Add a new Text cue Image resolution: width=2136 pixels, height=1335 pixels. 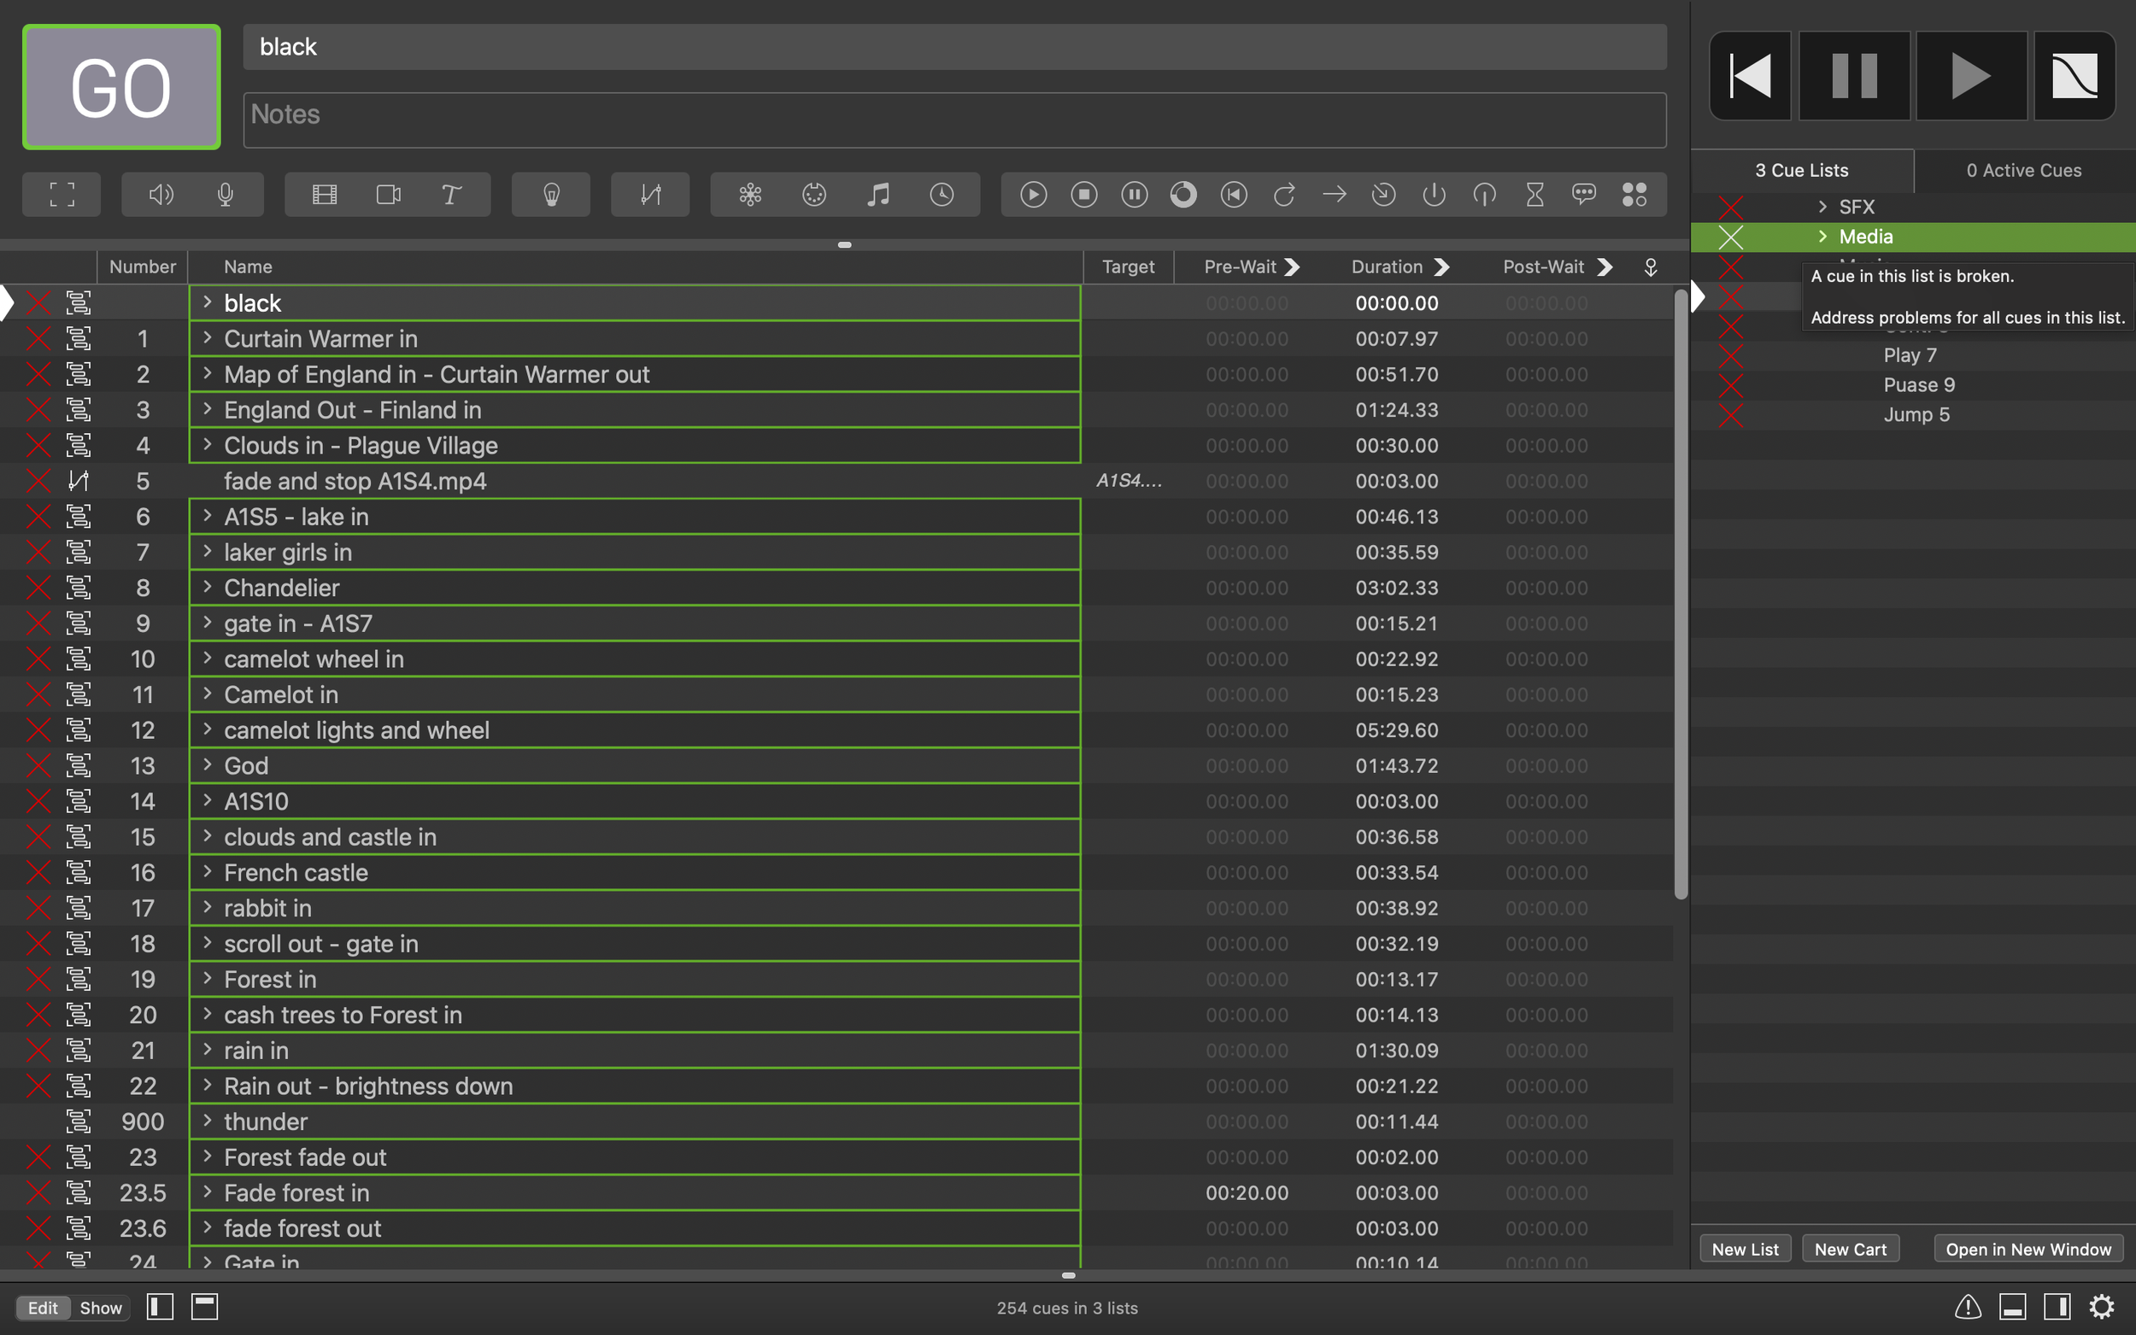point(451,194)
